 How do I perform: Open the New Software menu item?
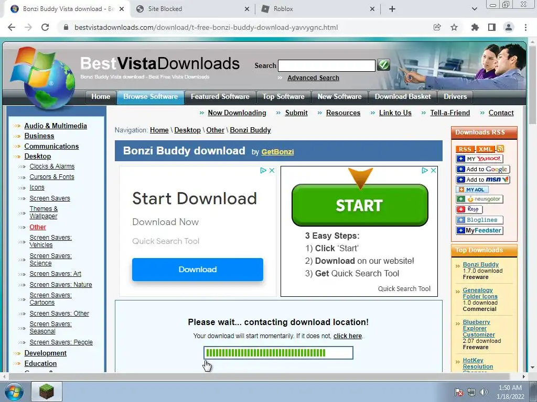(x=339, y=97)
